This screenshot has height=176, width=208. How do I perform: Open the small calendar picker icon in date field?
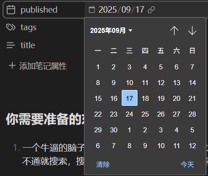(x=92, y=9)
